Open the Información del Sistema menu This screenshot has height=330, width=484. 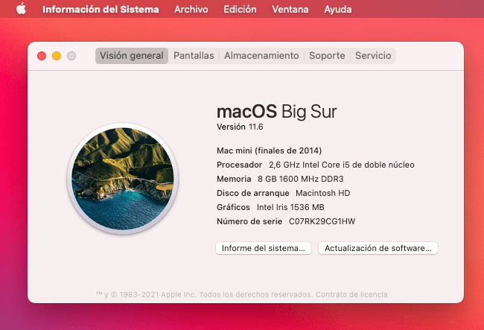tap(101, 9)
